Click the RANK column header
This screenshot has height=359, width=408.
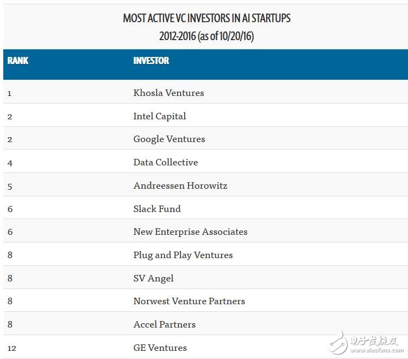(18, 61)
